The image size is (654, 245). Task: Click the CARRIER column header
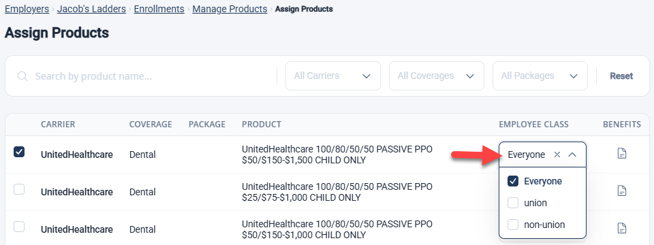pos(58,124)
